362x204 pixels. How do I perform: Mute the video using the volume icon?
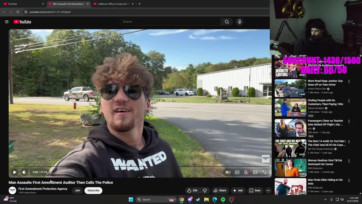24,172
